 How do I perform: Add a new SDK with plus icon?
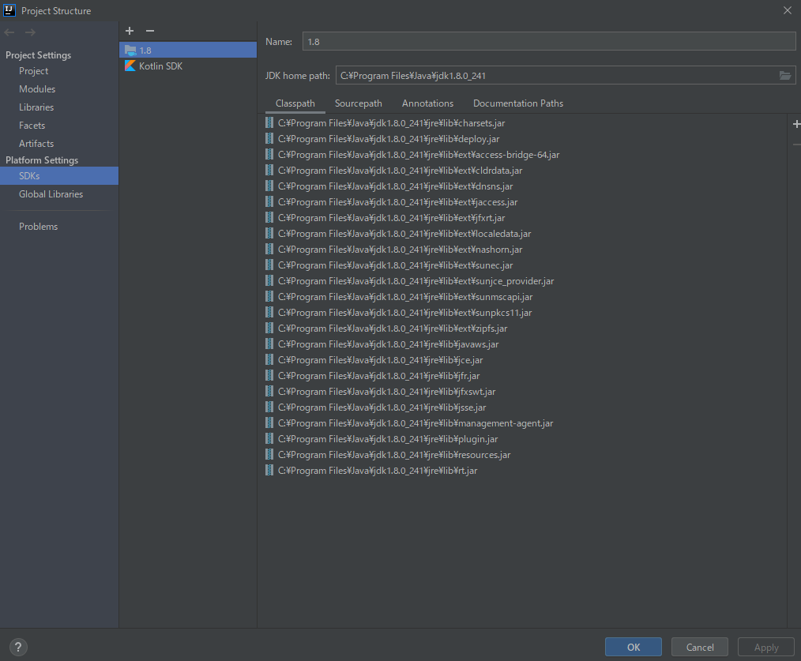130,31
